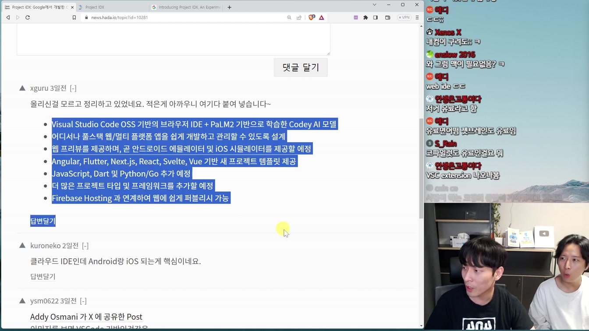This screenshot has width=589, height=331.
Task: Upvote xguru's comment with the triangle
Action: click(22, 88)
